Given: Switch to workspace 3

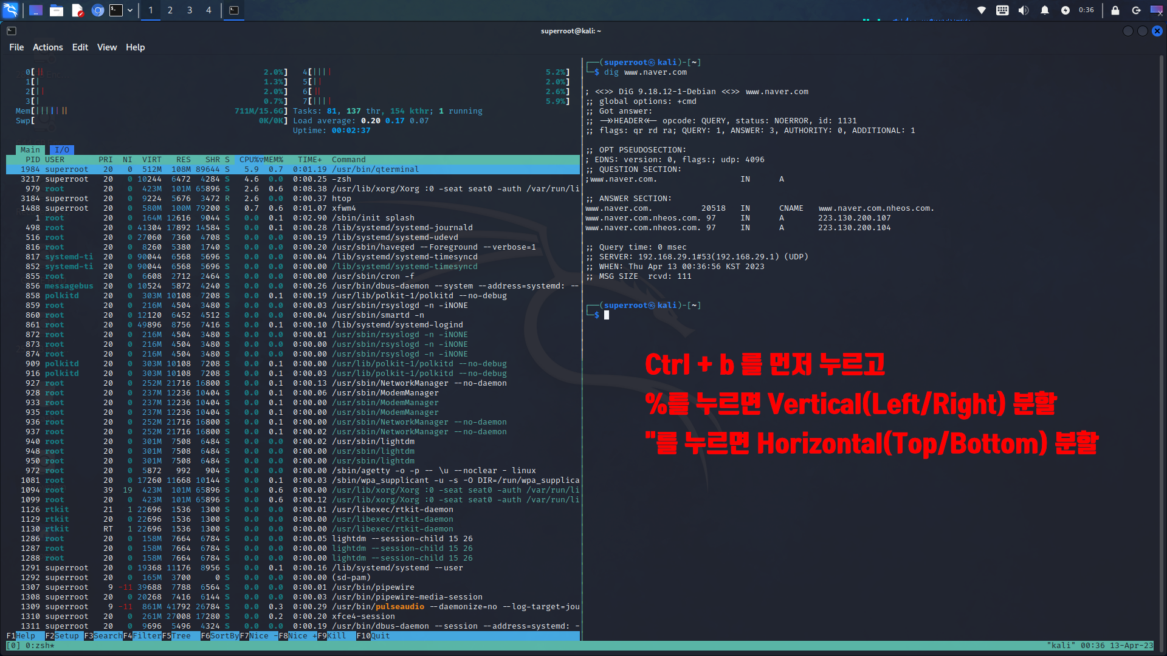Looking at the screenshot, I should (x=190, y=10).
